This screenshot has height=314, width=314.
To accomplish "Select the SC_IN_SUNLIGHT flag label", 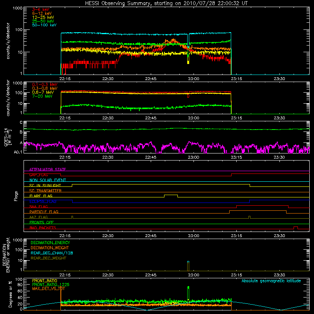I will [x=45, y=185].
